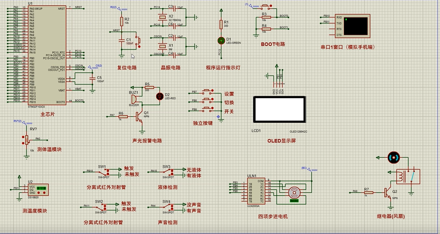Toggle switch SW1 infrared trigger

tap(103, 172)
